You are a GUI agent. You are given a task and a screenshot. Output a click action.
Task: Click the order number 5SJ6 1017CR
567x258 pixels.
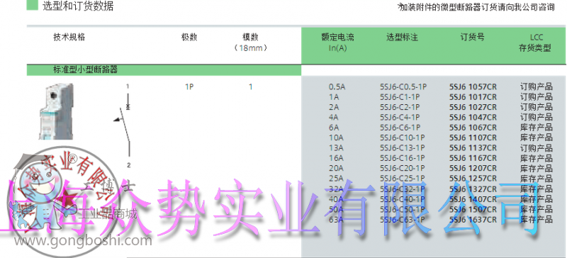pyautogui.click(x=473, y=97)
